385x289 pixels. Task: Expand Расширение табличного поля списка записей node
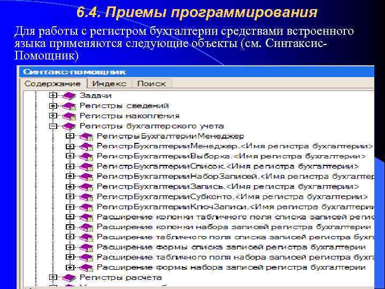click(x=70, y=237)
